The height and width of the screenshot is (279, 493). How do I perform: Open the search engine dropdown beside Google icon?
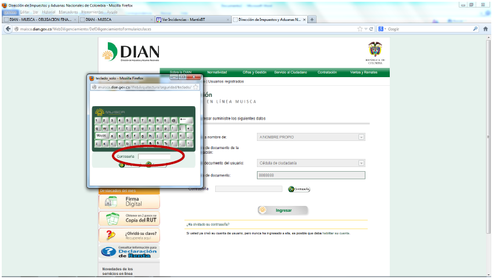click(x=385, y=29)
